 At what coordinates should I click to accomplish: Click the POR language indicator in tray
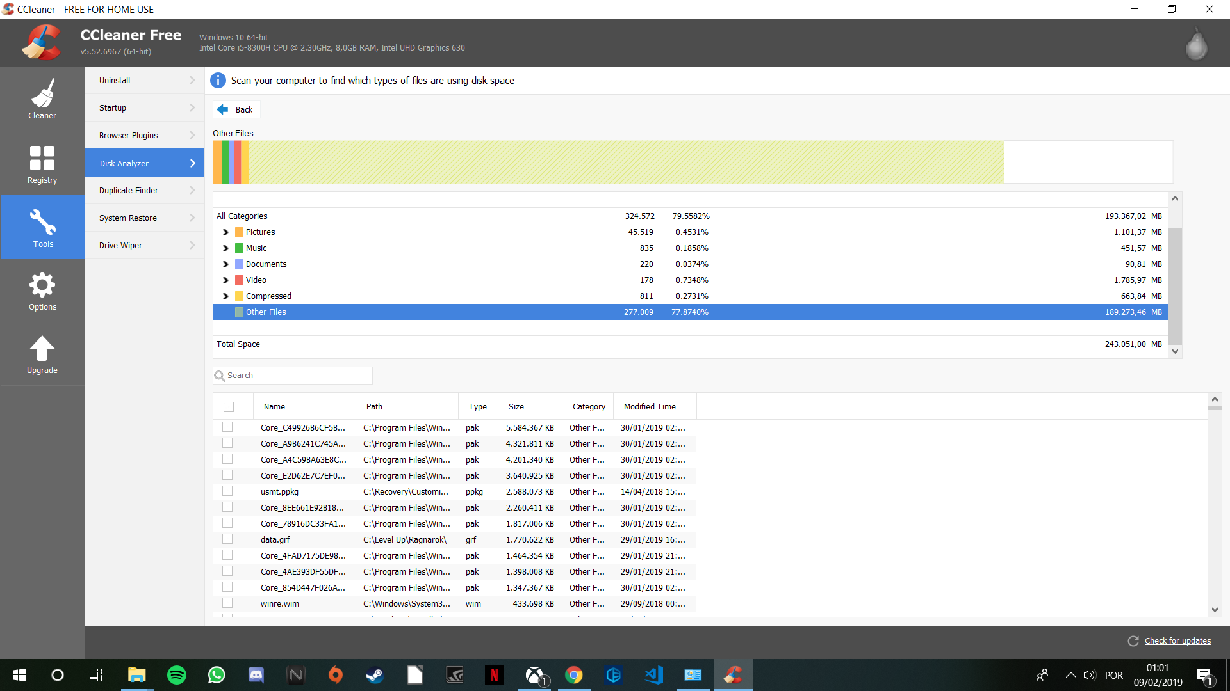(x=1114, y=675)
